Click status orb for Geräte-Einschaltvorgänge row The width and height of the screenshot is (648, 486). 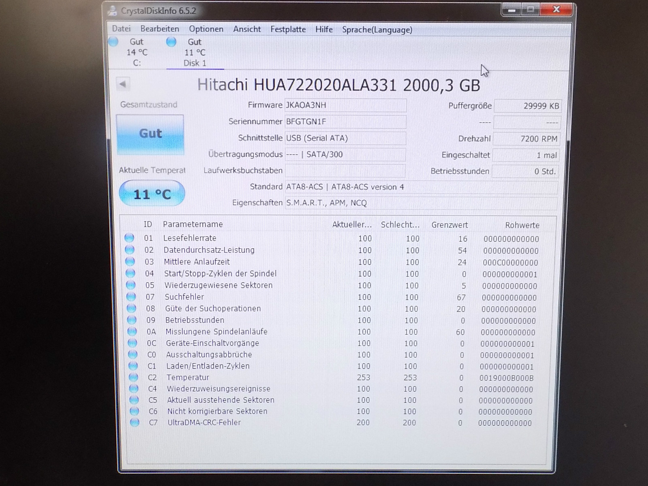pyautogui.click(x=132, y=343)
